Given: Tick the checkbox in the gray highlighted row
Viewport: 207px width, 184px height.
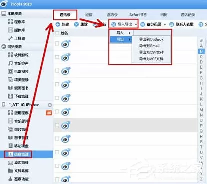Looking at the screenshot, I should (x=57, y=125).
